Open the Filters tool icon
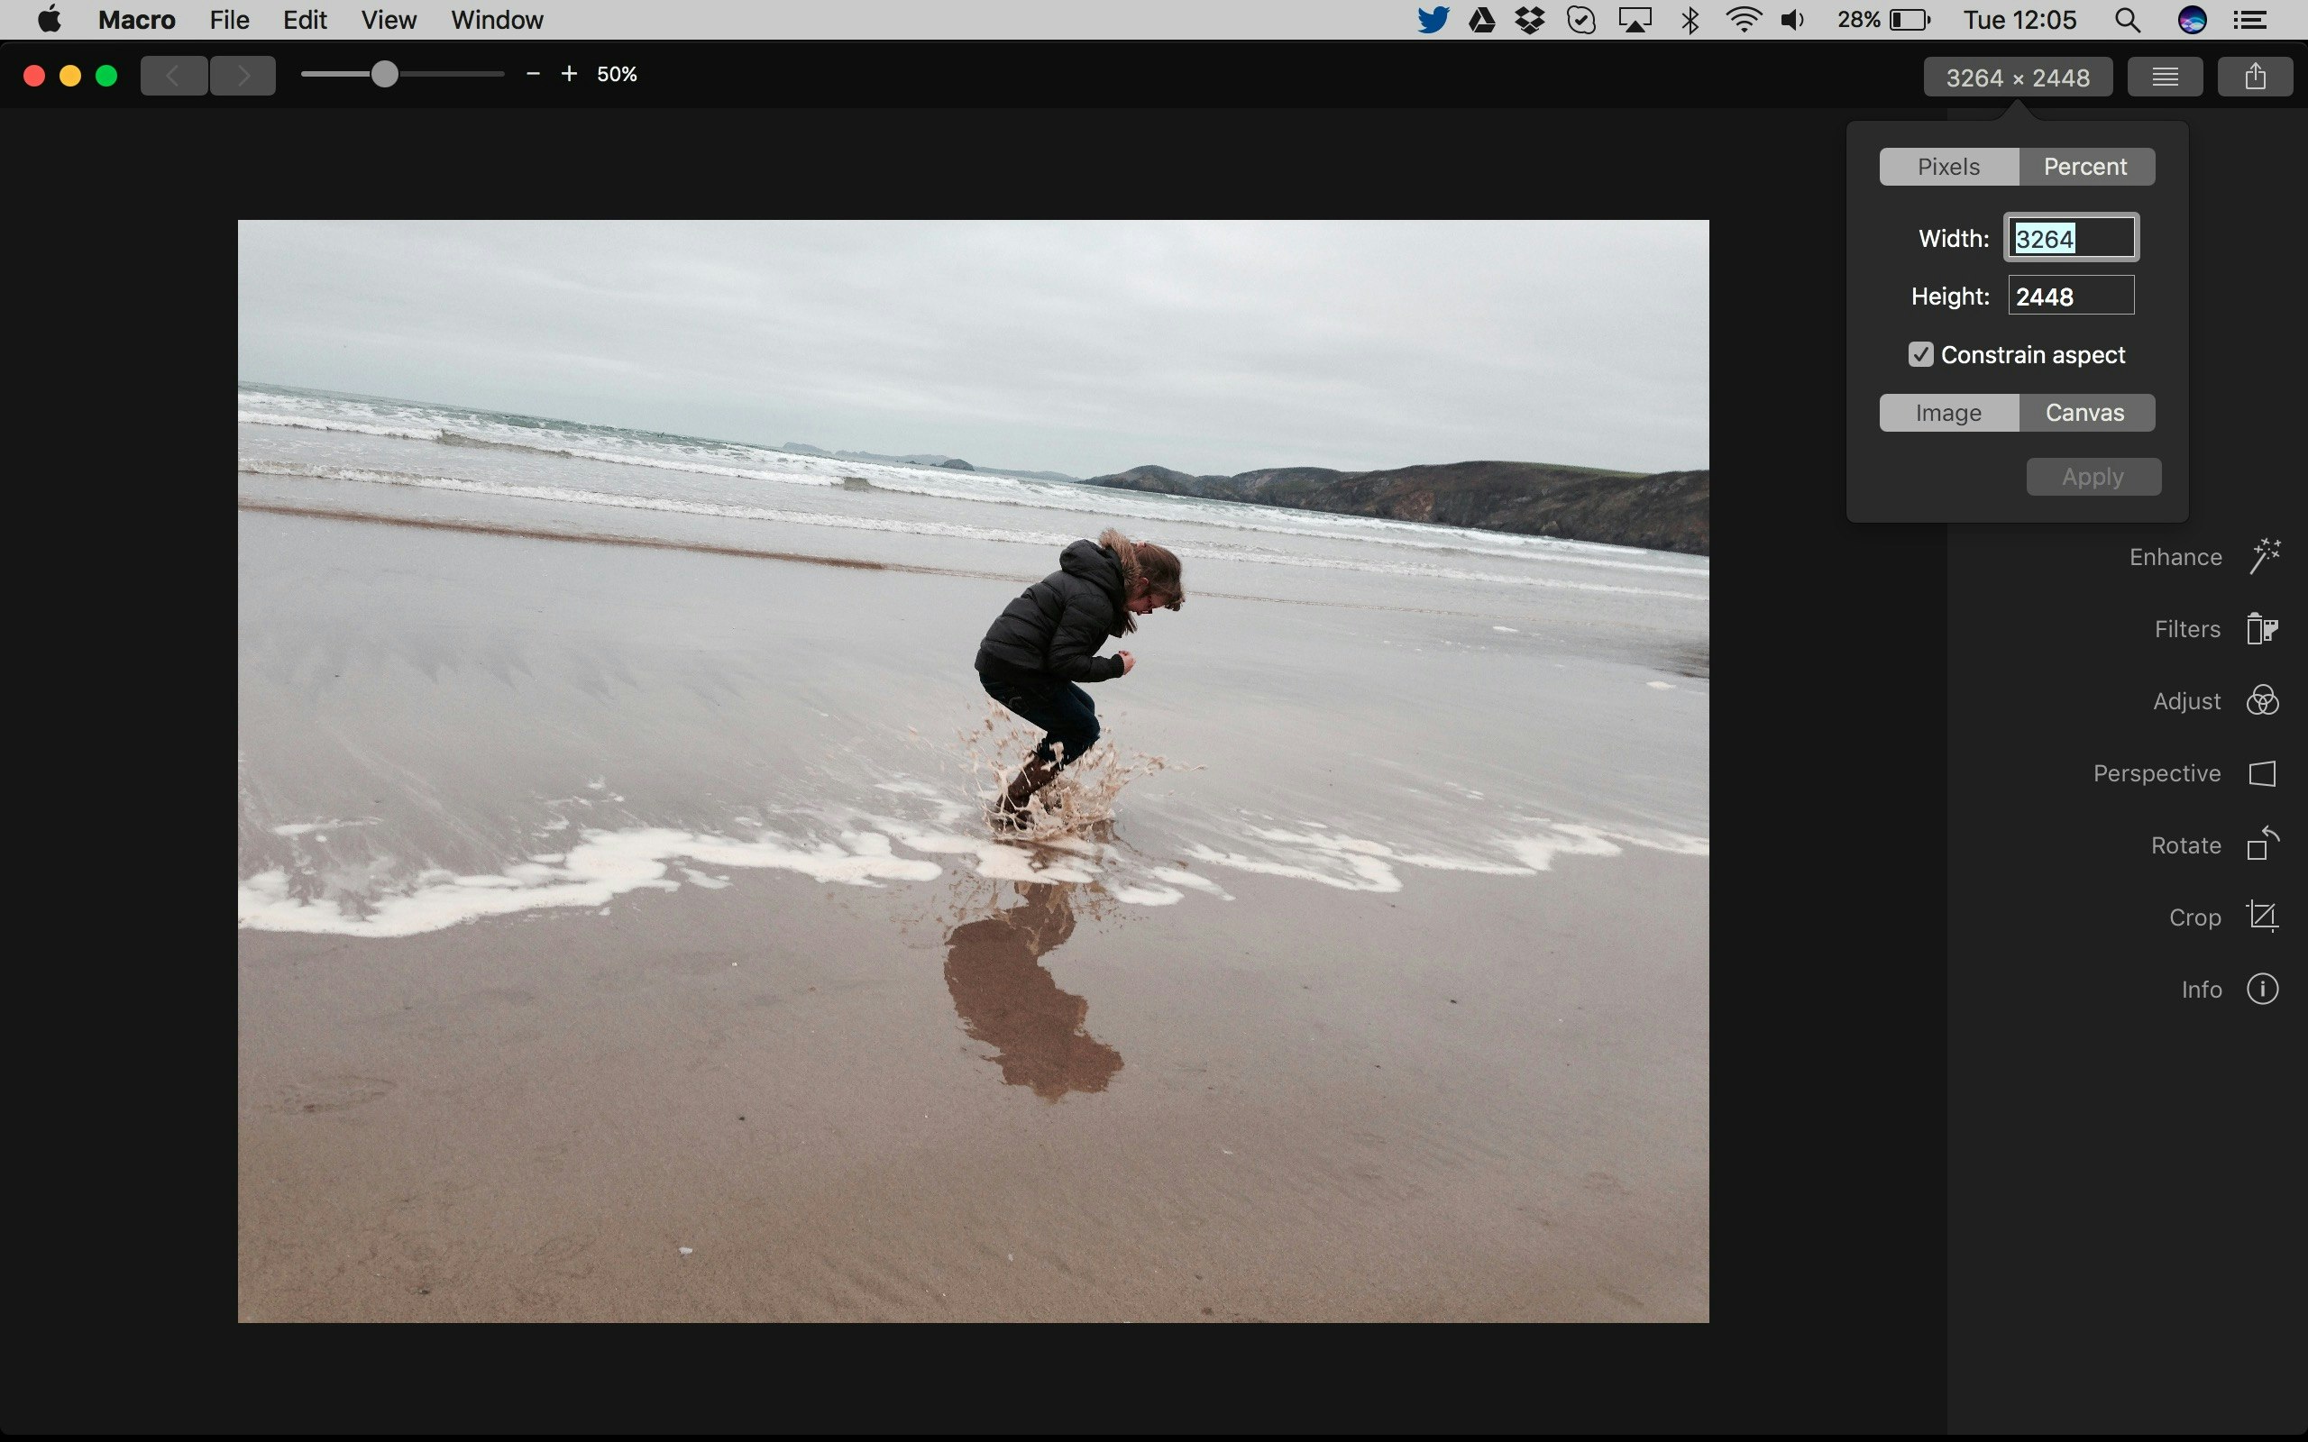 tap(2262, 628)
